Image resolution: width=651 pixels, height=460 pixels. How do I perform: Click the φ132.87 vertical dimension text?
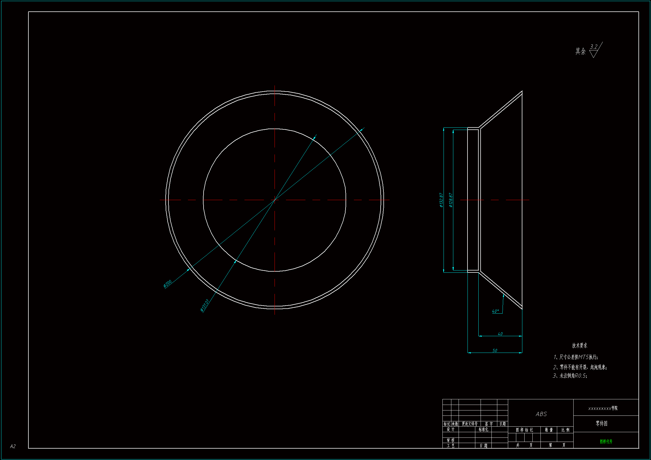[x=441, y=200]
